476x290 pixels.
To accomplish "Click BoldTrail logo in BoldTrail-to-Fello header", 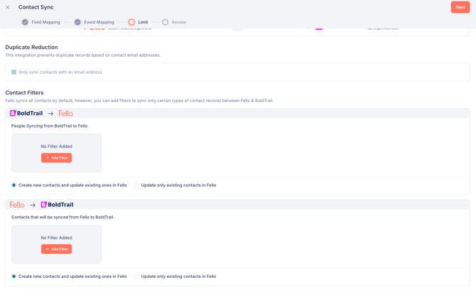I will pos(26,113).
